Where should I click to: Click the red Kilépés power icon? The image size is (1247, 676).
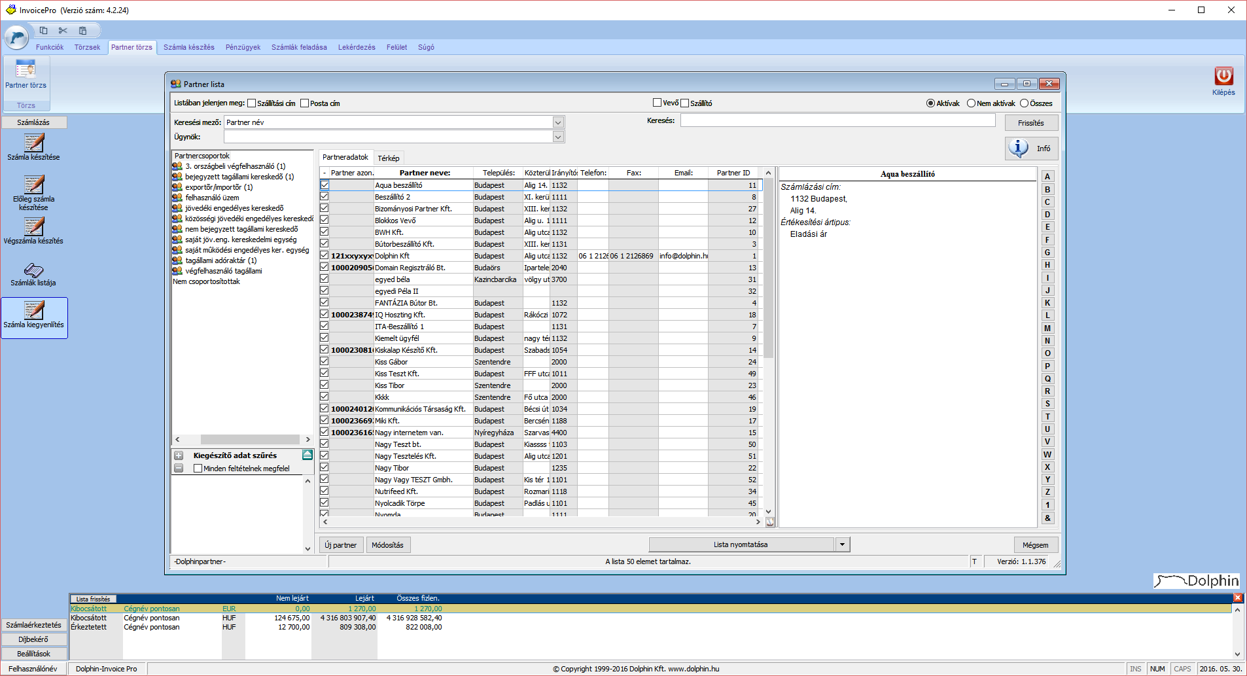click(x=1223, y=76)
